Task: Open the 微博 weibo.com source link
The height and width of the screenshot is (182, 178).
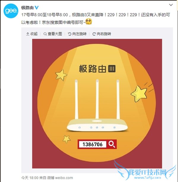Action: point(60,178)
